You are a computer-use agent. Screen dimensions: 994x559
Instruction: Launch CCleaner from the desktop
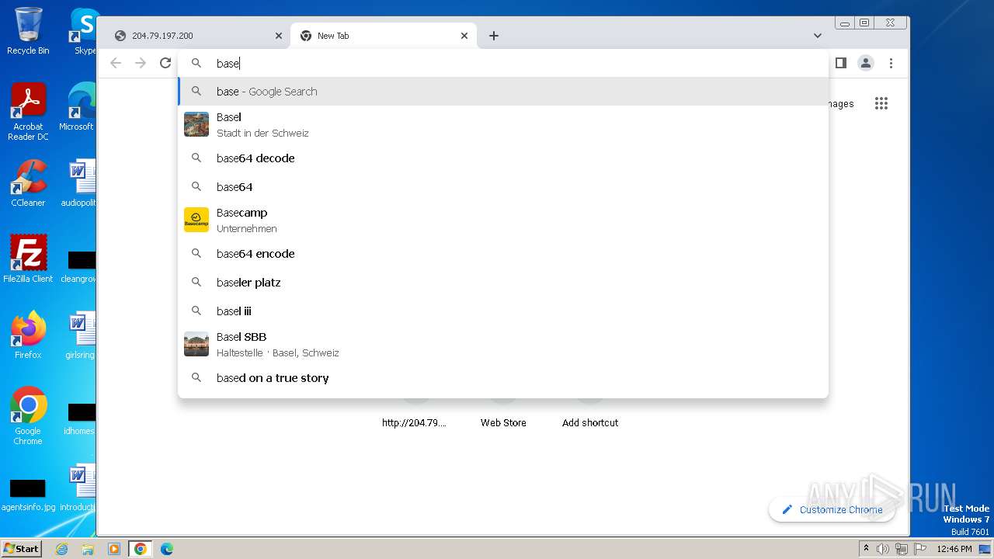(28, 183)
